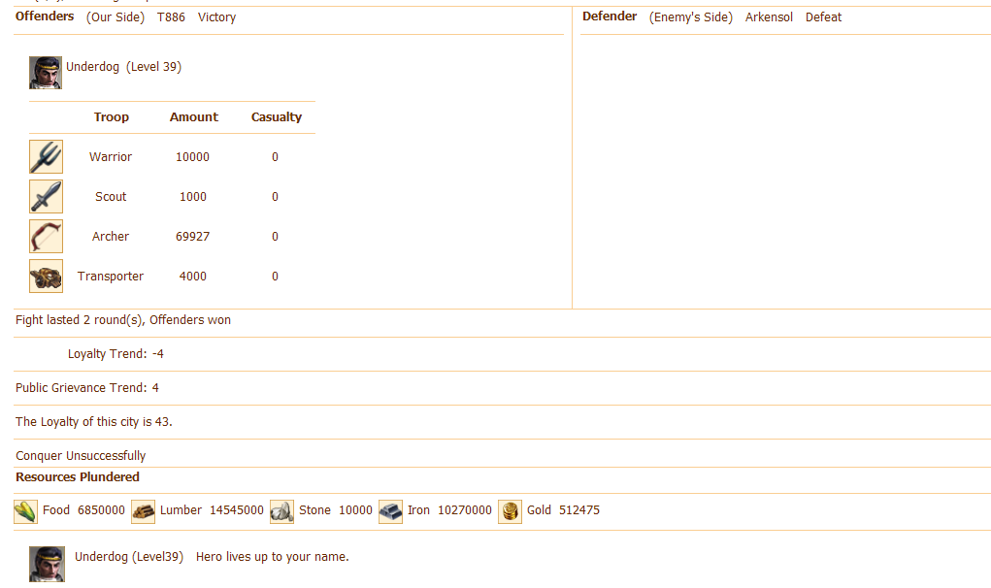Click the Casualty column header
991x588 pixels.
[277, 117]
